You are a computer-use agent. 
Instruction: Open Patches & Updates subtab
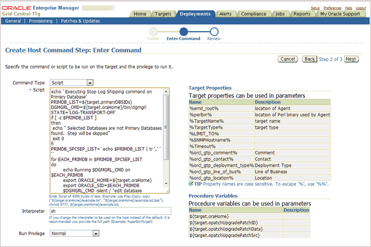point(81,21)
